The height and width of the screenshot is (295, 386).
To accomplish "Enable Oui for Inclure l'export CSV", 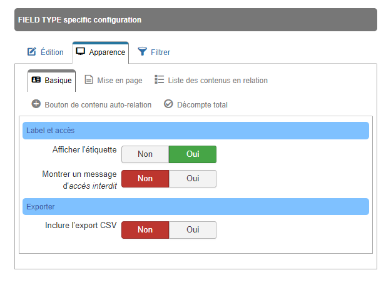I will tap(193, 230).
